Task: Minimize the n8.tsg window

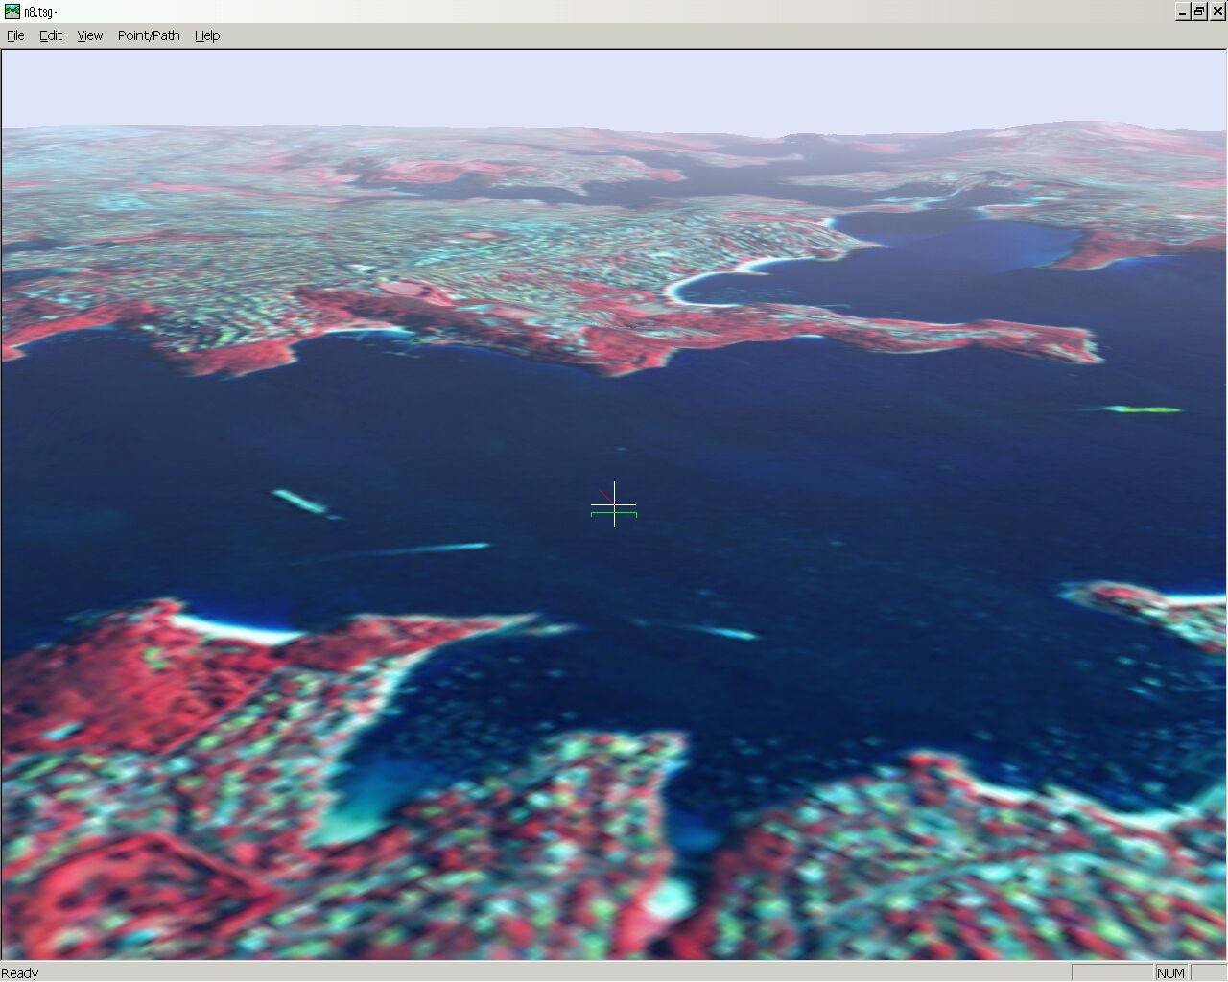Action: pos(1183,12)
